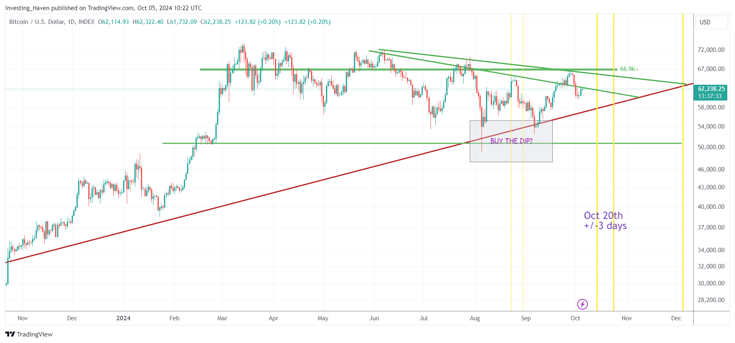Click the green 66.9k level label
This screenshot has width=735, height=343.
(x=628, y=69)
